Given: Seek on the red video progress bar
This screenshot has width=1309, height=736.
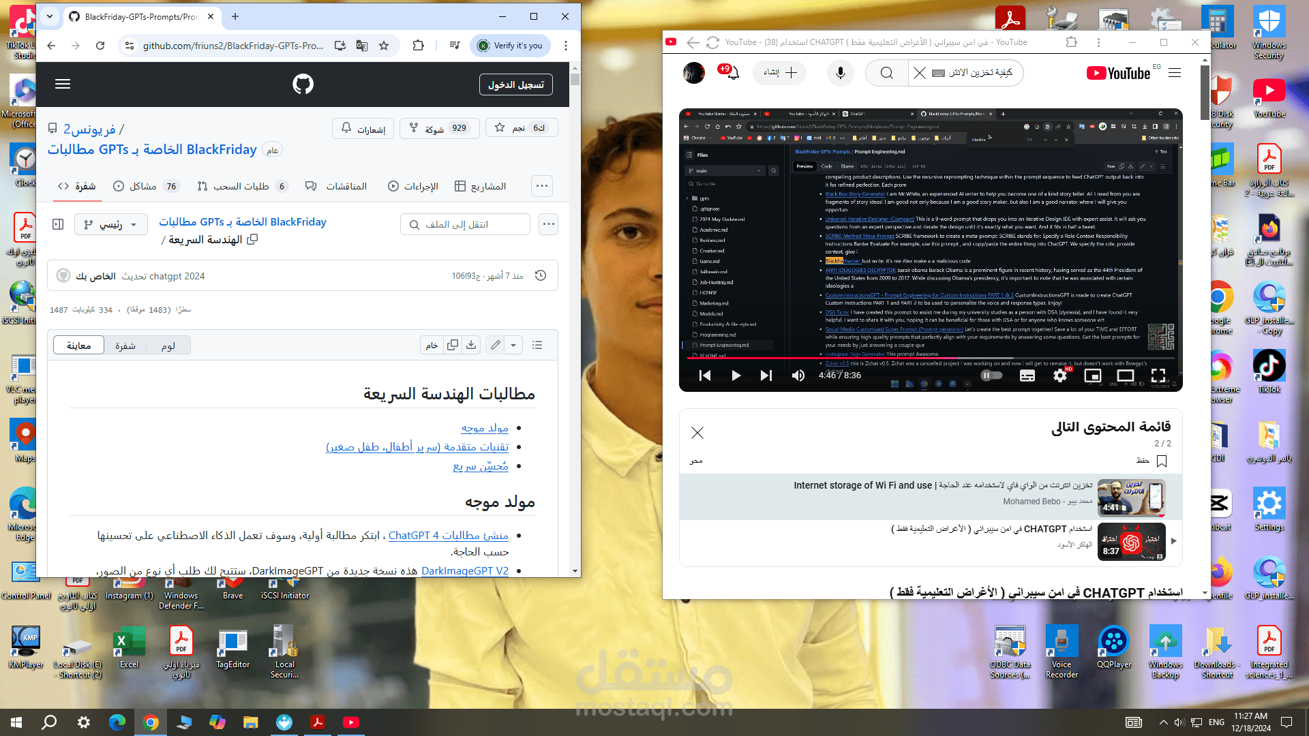Looking at the screenshot, I should (930, 358).
